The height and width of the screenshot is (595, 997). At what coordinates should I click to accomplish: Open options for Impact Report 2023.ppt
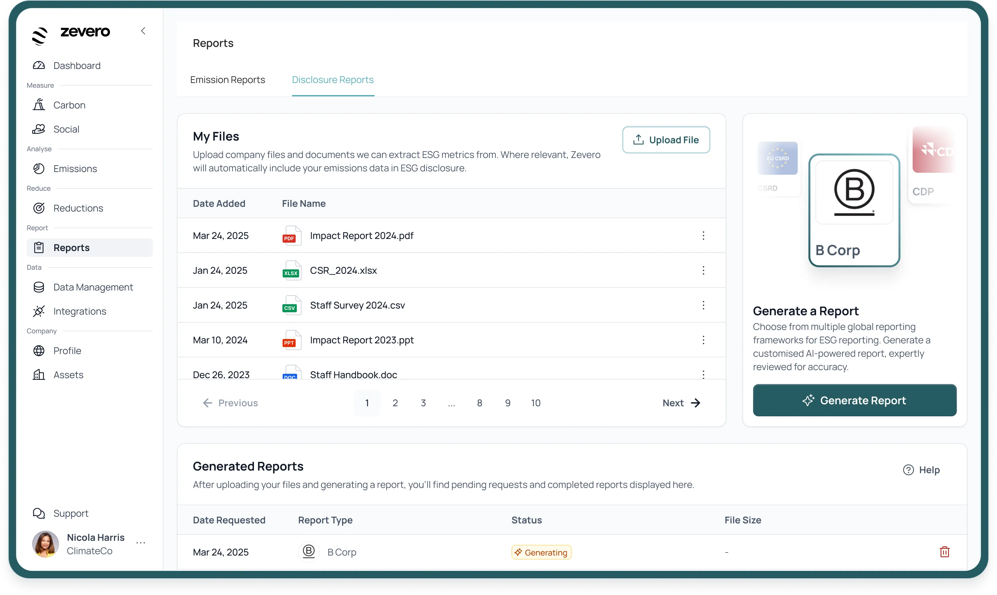(703, 340)
